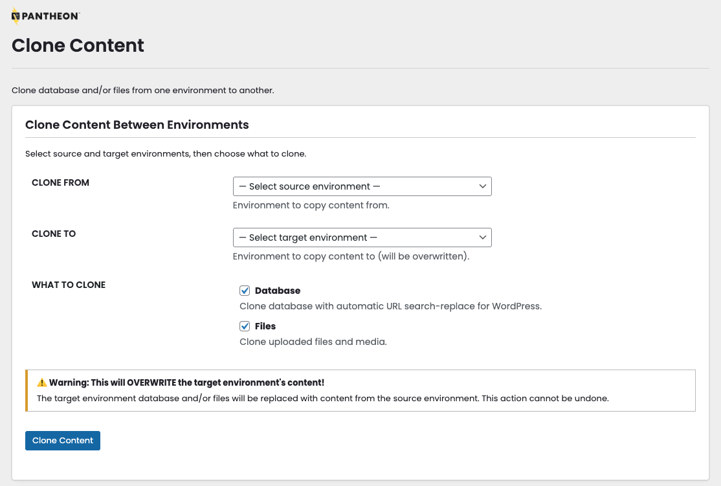Click the Database bold label text
The height and width of the screenshot is (486, 721).
[276, 291]
